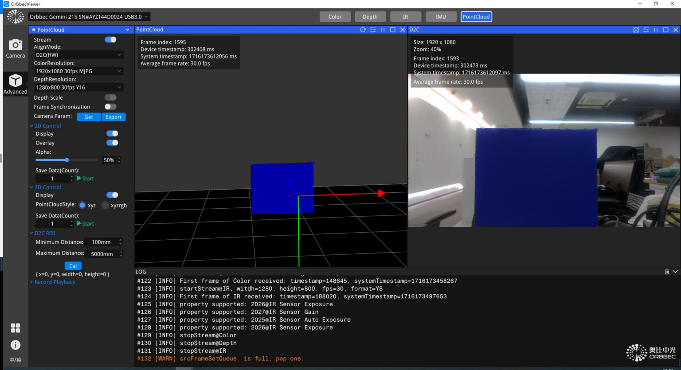Open the DepthResolution dropdown

78,87
